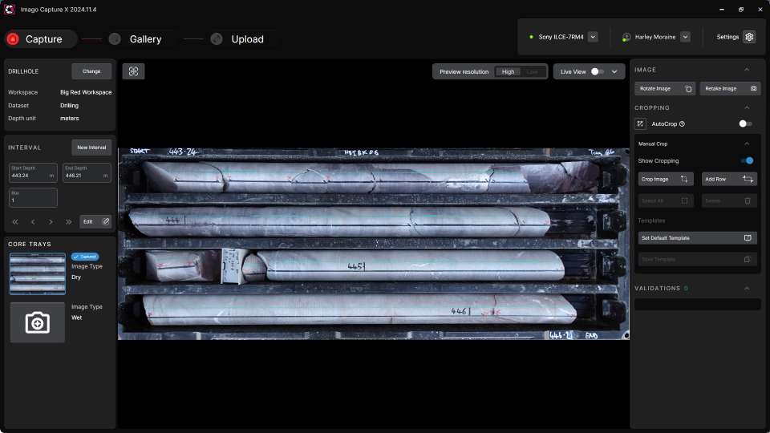Click the New Interval button
The height and width of the screenshot is (433, 770).
91,147
